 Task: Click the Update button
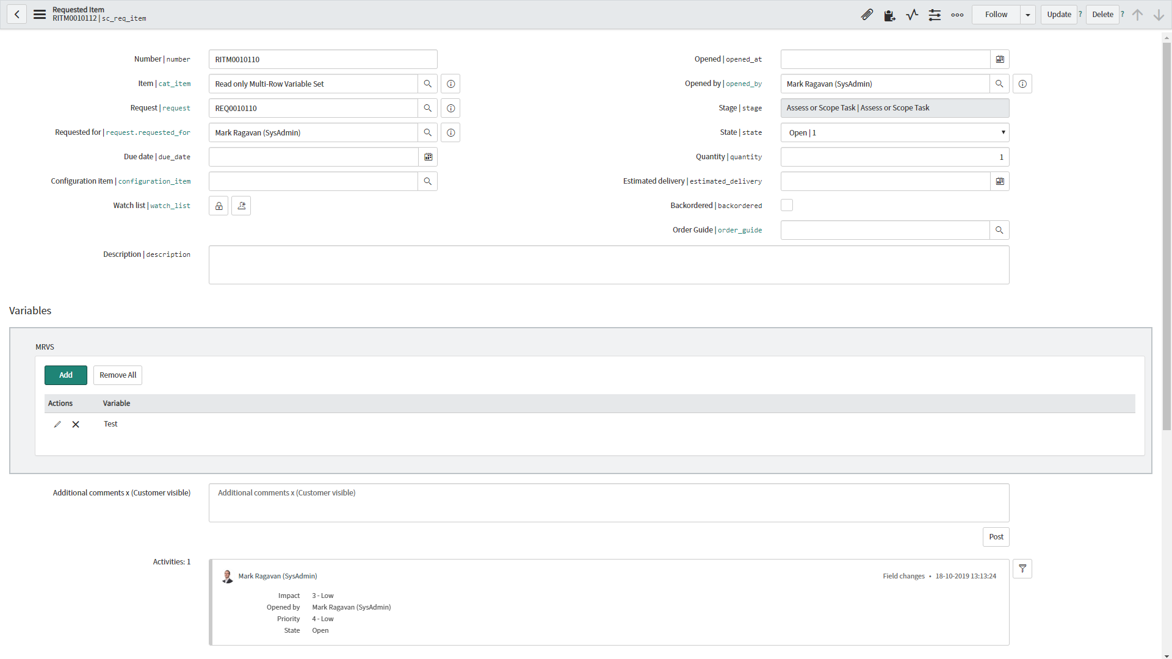click(1059, 15)
